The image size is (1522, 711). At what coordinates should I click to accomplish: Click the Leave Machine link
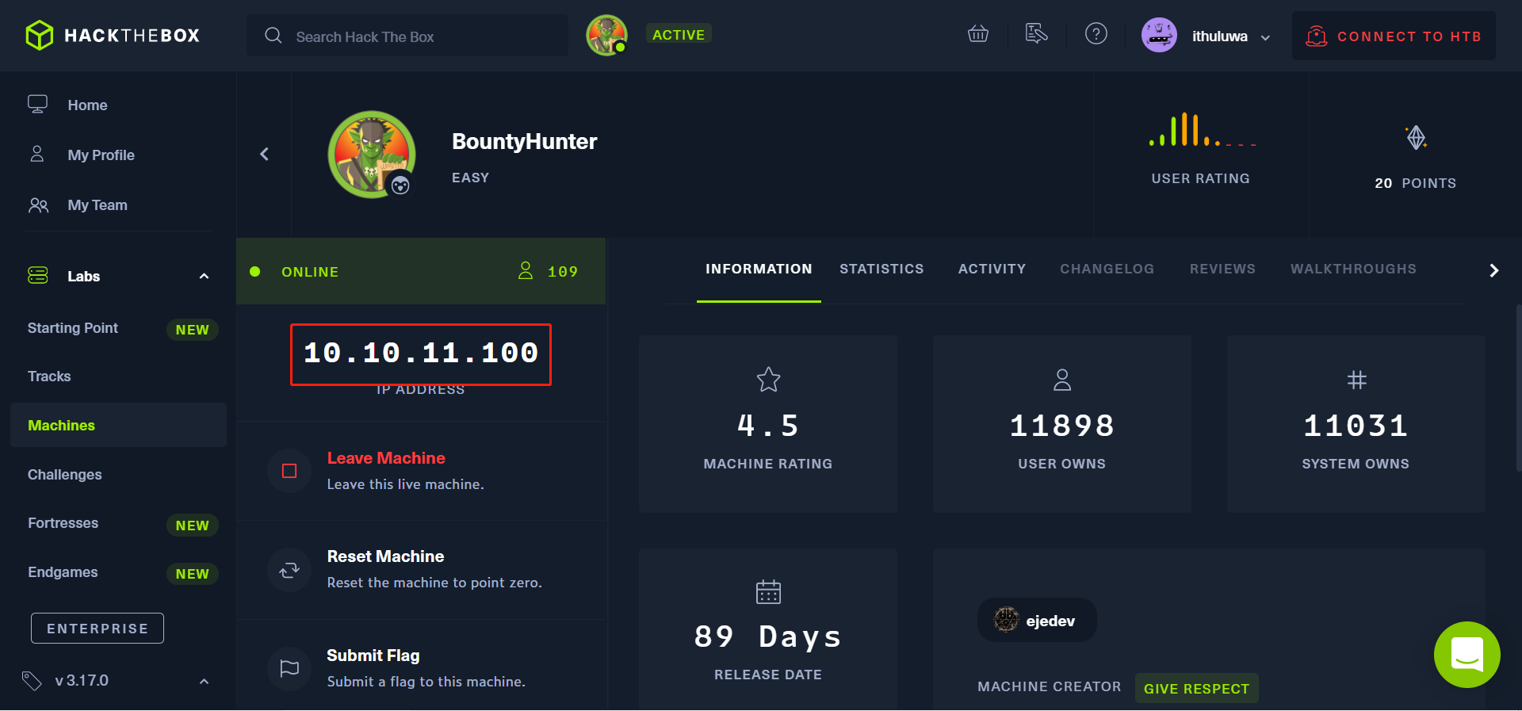coord(386,458)
